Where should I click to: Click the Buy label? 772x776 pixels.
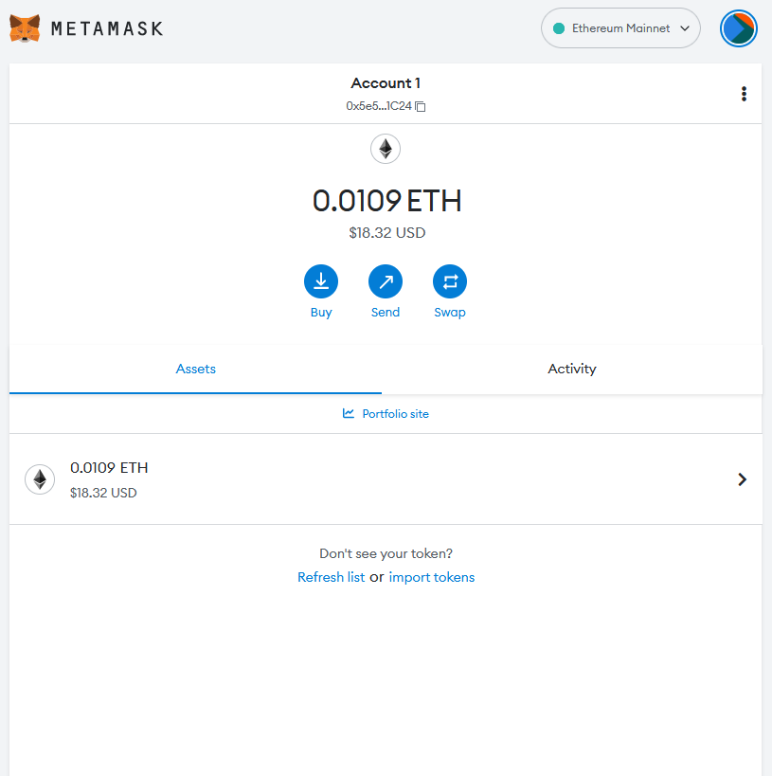321,313
